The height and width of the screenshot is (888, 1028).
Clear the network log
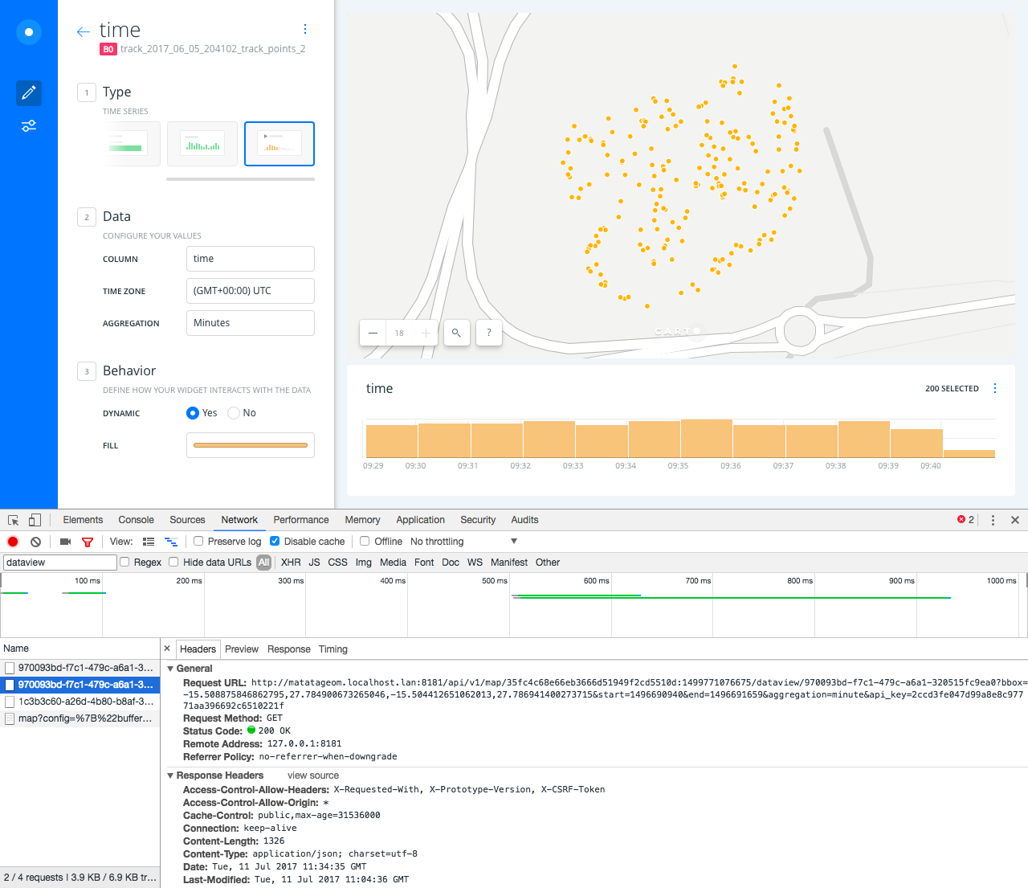[35, 542]
